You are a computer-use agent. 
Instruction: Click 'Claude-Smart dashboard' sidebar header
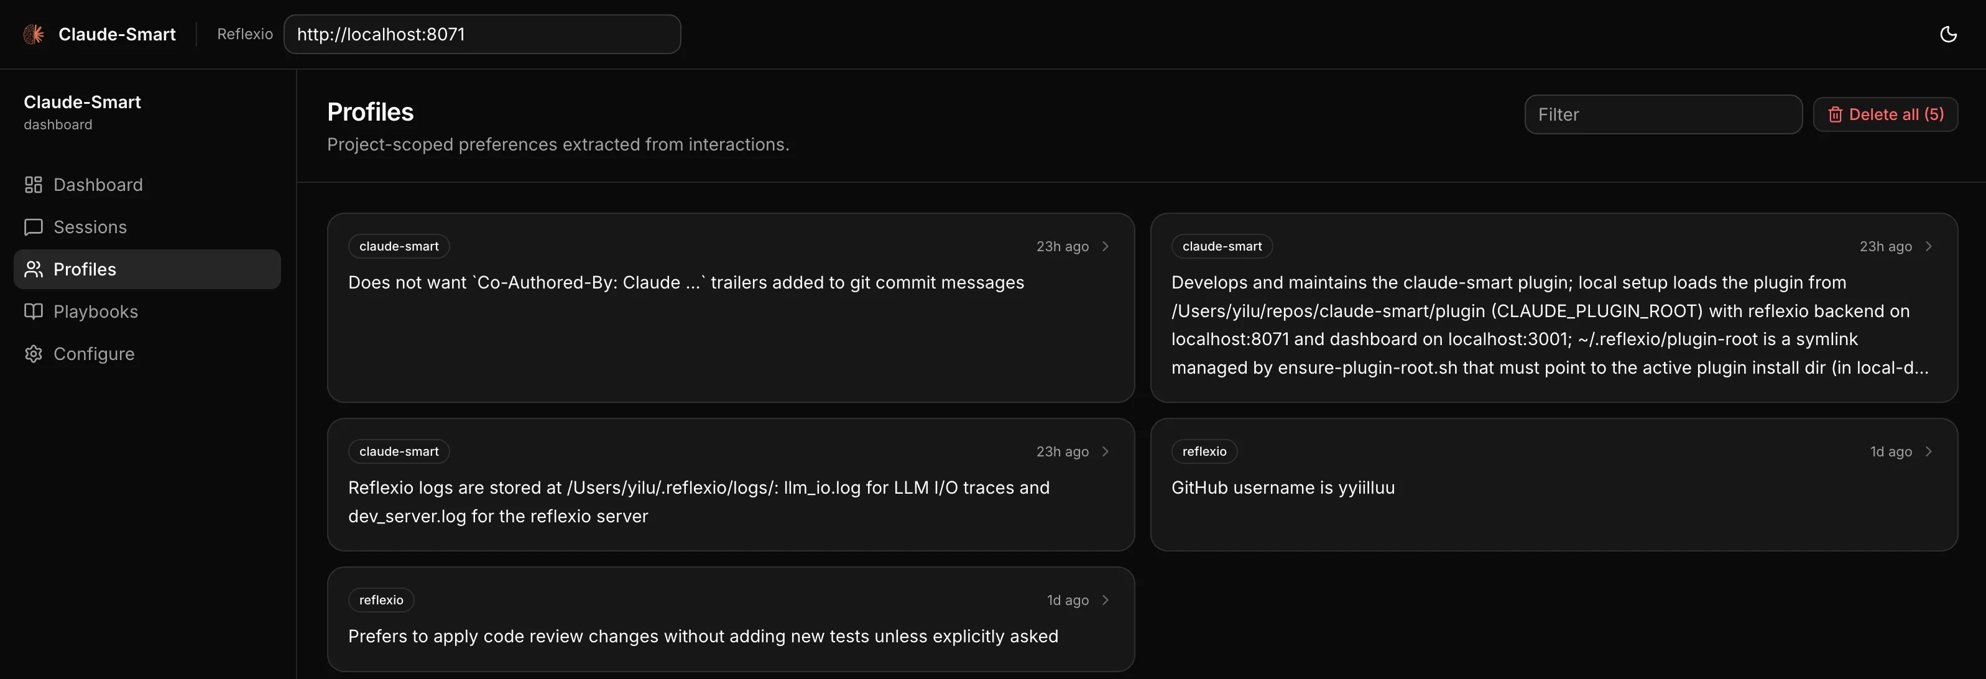click(x=81, y=113)
